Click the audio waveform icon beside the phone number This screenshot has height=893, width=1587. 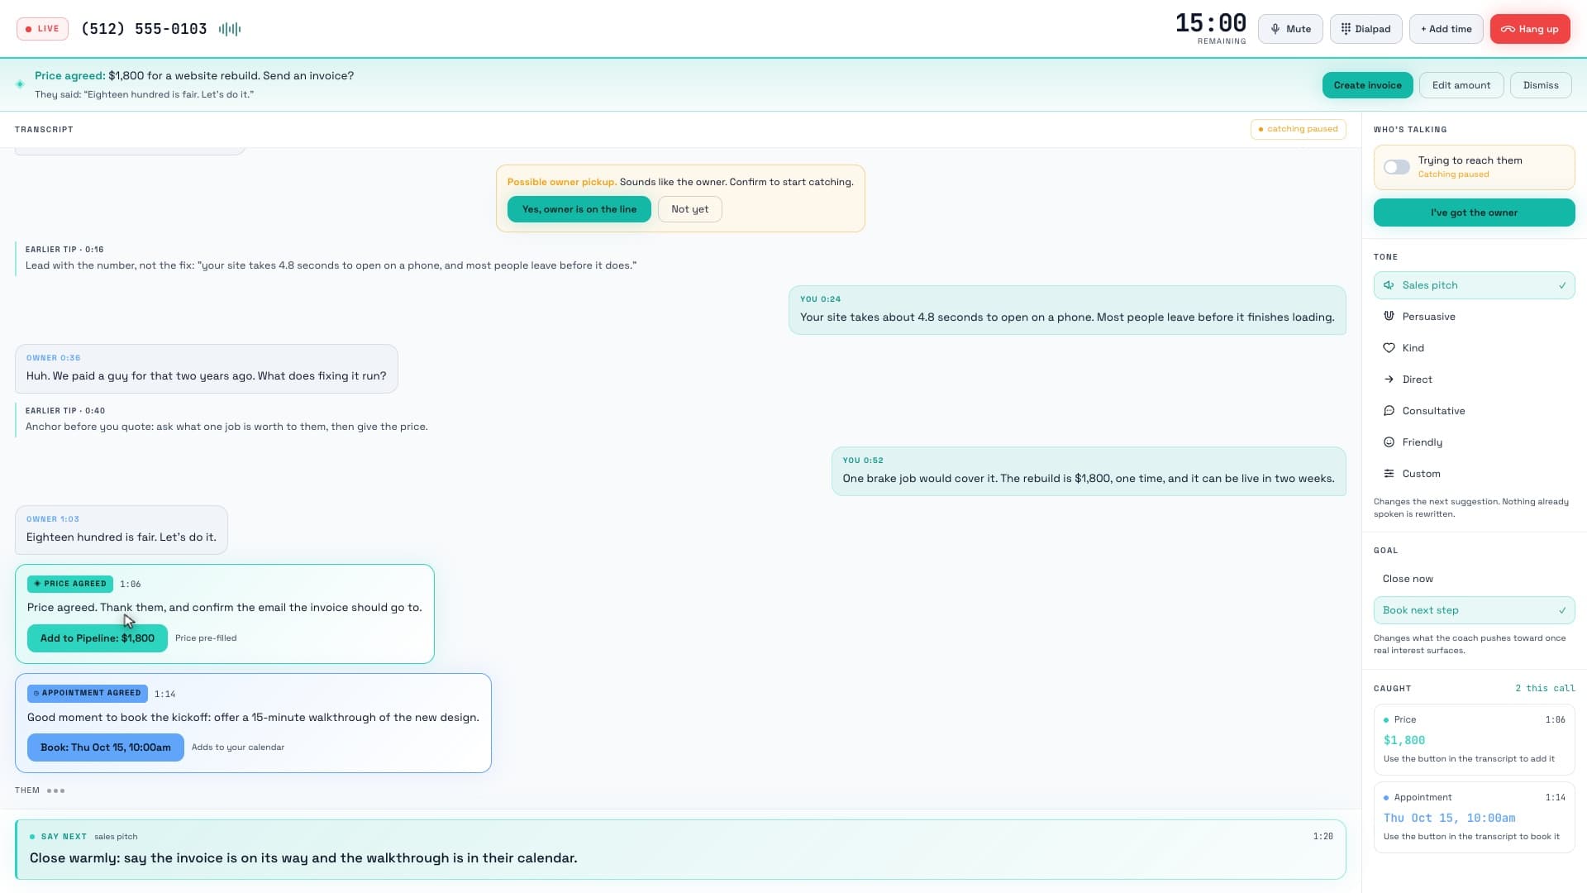[x=230, y=29]
